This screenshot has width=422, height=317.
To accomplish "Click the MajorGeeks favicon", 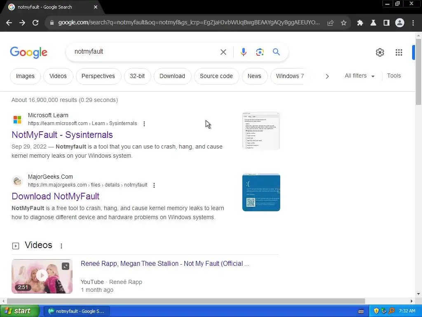I will 17,181.
